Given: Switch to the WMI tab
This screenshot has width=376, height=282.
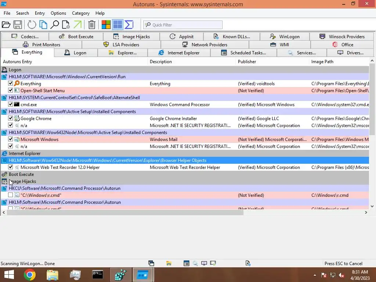Looking at the screenshot, I should (280, 44).
